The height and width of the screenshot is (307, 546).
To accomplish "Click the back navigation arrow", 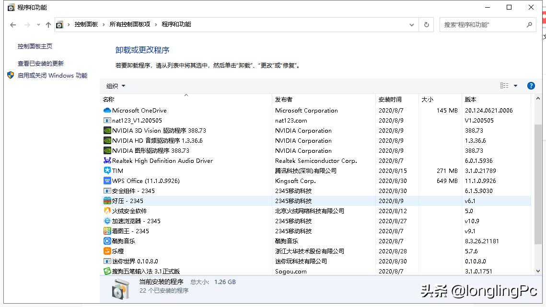I will click(x=12, y=24).
